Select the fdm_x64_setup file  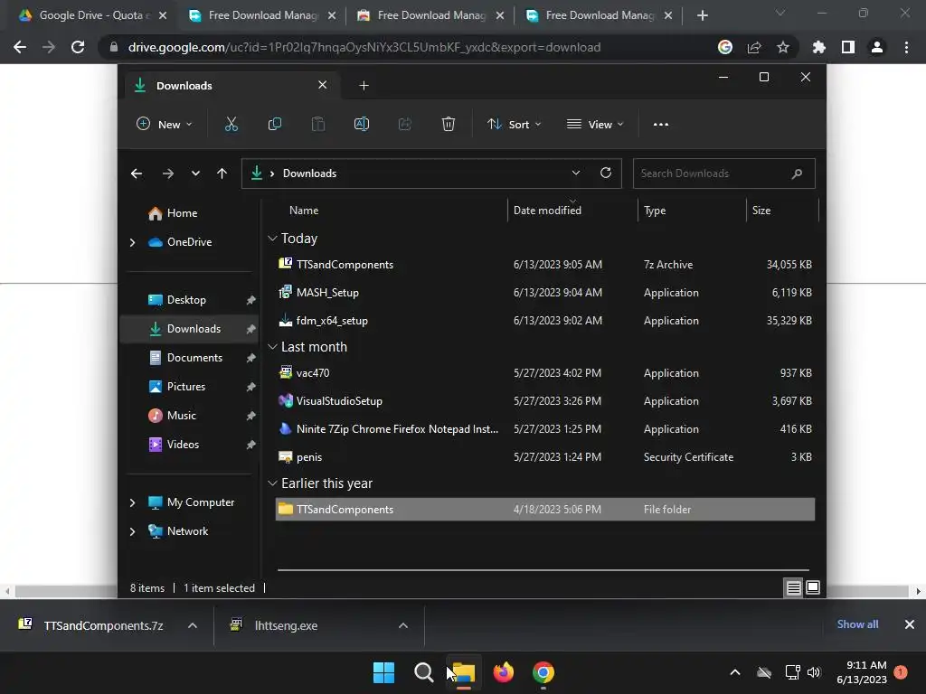(545, 321)
